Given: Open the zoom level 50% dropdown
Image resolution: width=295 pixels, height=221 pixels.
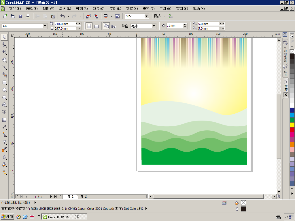Looking at the screenshot, I should pos(147,16).
